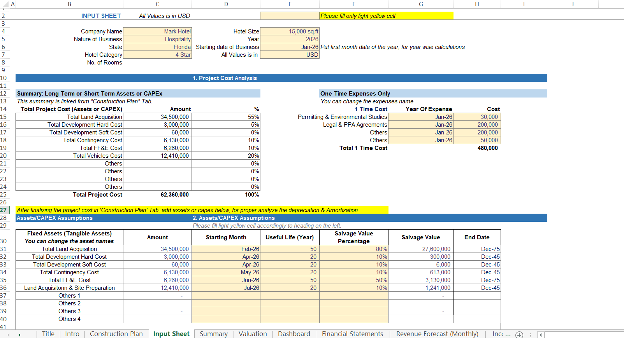Click Starting Month 'May-26' cell
Viewport: 624px width, 338px height.
[226, 272]
